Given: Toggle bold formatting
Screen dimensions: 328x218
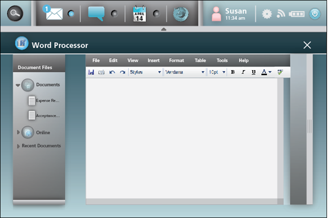Looking at the screenshot, I should point(233,72).
